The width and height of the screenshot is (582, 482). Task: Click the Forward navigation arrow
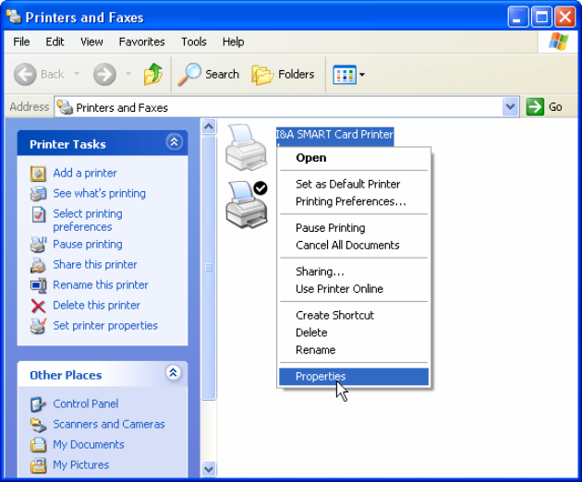104,74
